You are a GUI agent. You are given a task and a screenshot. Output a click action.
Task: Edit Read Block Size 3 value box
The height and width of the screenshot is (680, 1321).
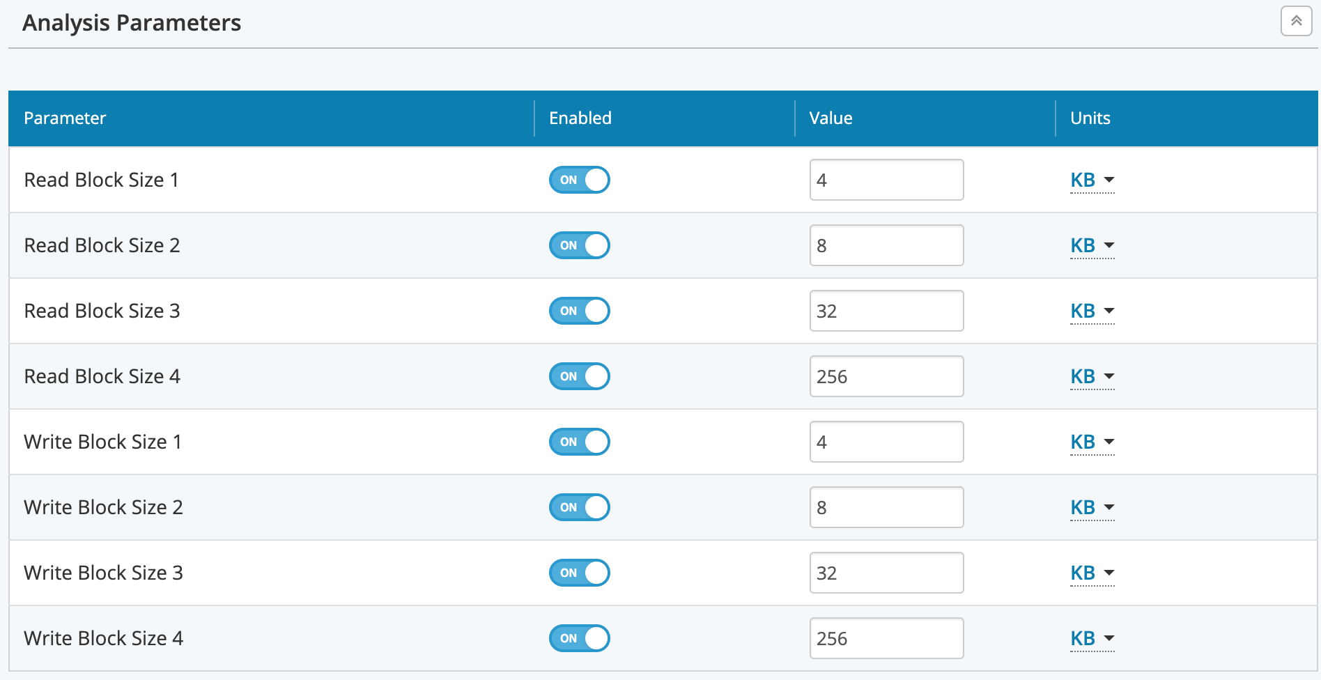pyautogui.click(x=887, y=311)
